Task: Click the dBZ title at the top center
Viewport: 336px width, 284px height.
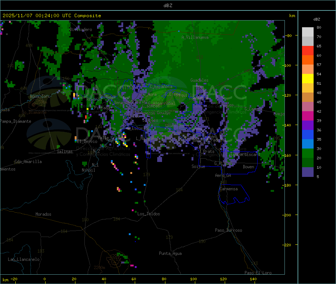Action: click(x=168, y=6)
